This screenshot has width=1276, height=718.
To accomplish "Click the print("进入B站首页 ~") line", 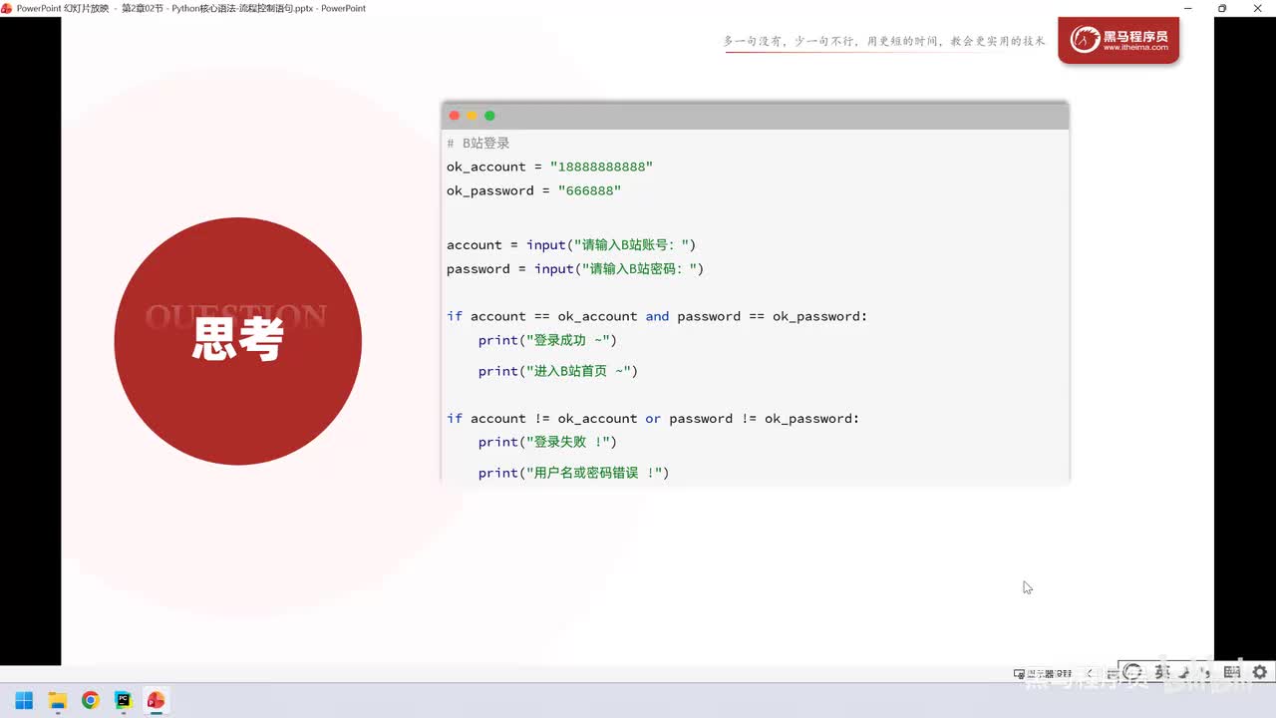I will [x=557, y=371].
